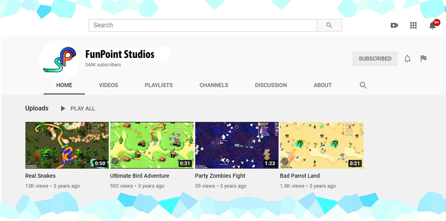Image resolution: width=446 pixels, height=221 pixels.
Task: Click the Party Zombies Fight title
Action: point(220,176)
